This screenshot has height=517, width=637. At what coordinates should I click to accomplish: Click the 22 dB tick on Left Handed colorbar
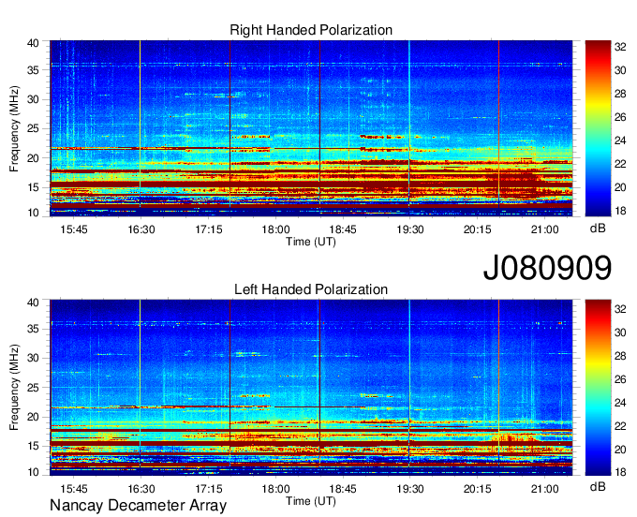pyautogui.click(x=620, y=426)
